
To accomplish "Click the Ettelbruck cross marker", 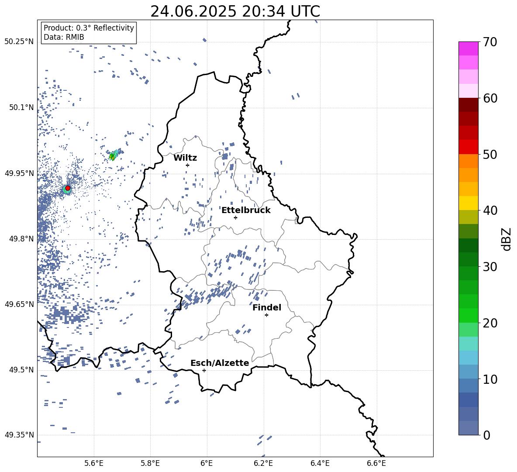I will 235,217.
